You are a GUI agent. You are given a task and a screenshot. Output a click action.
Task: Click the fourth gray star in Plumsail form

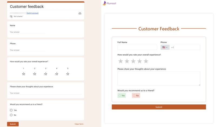point(140,61)
